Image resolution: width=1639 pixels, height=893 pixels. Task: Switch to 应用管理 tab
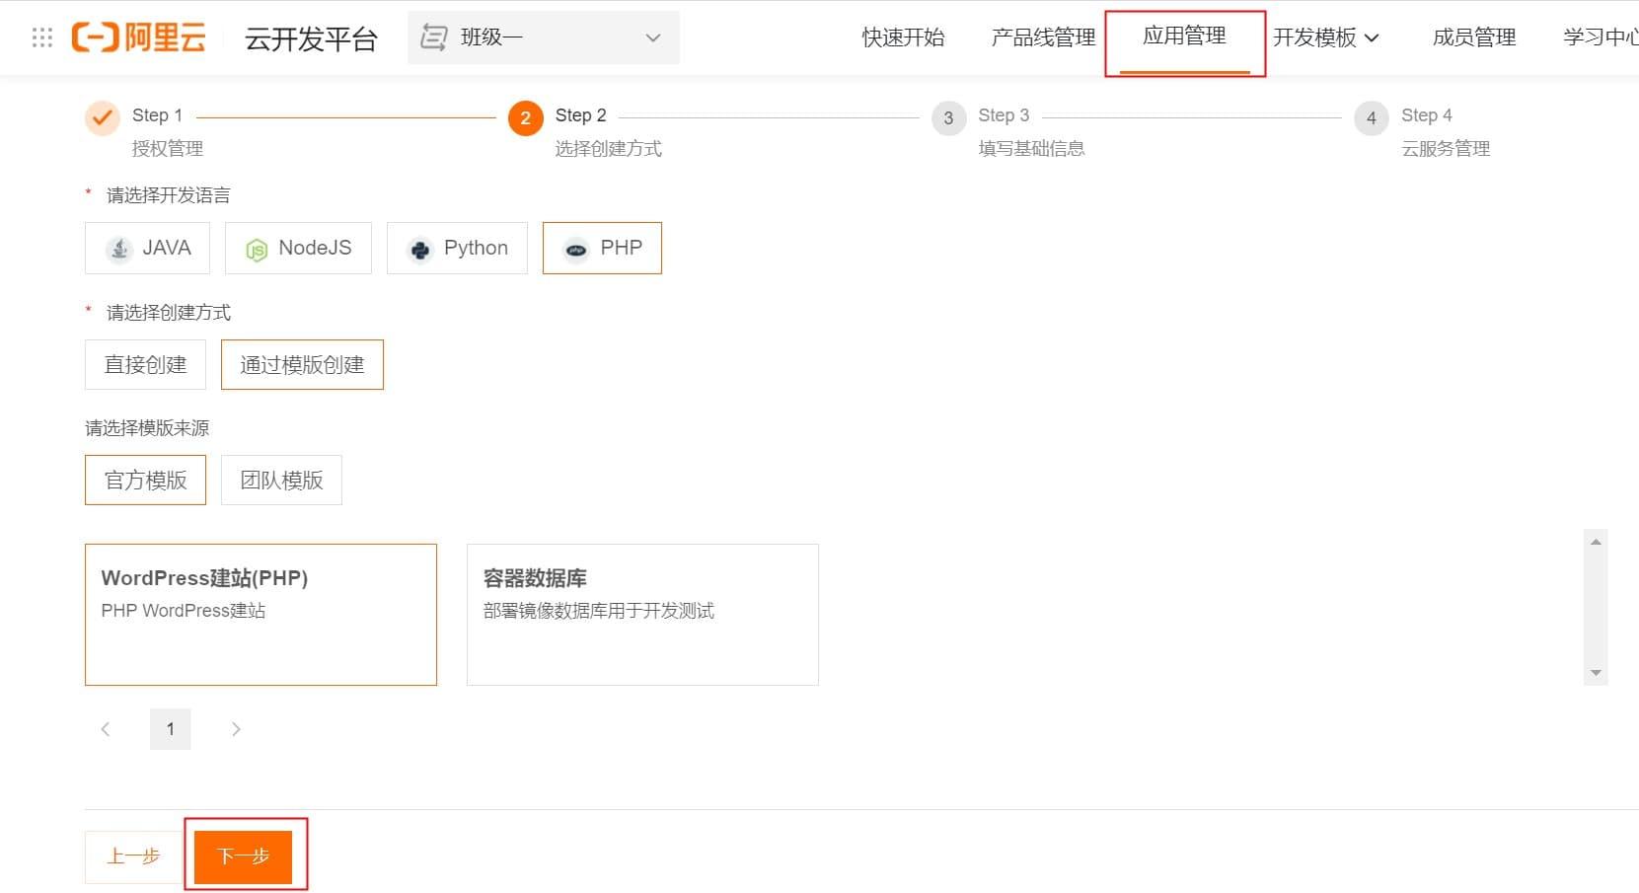click(1184, 37)
